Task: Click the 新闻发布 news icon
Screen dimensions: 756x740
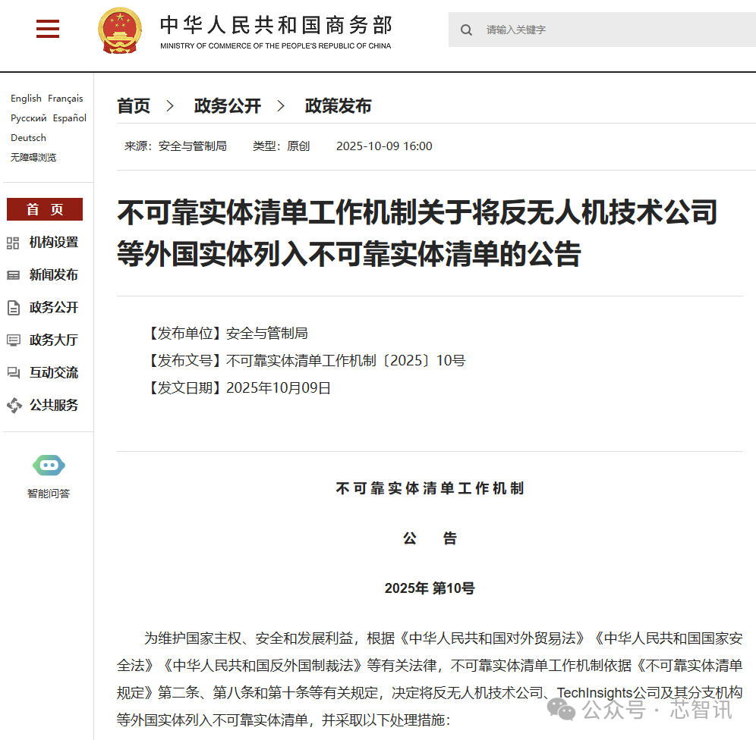Action: pyautogui.click(x=14, y=275)
